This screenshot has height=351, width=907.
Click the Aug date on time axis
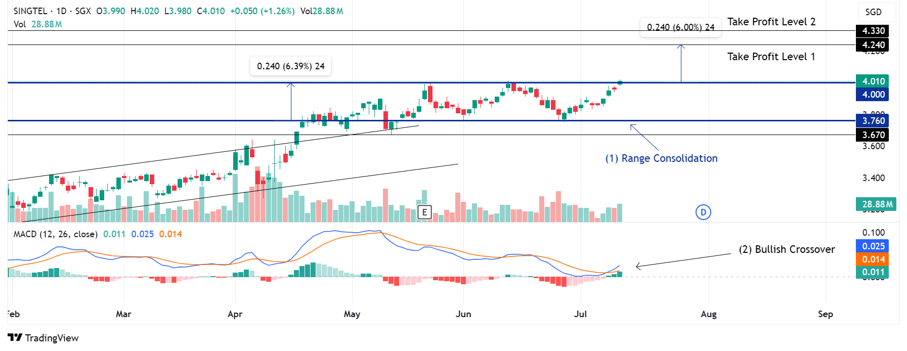click(709, 314)
